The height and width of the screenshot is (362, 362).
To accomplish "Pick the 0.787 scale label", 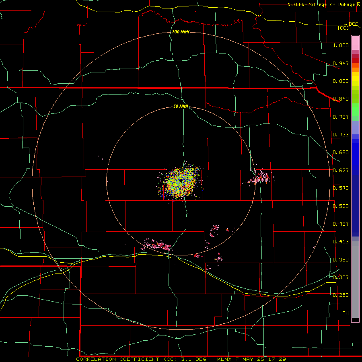I will click(341, 117).
